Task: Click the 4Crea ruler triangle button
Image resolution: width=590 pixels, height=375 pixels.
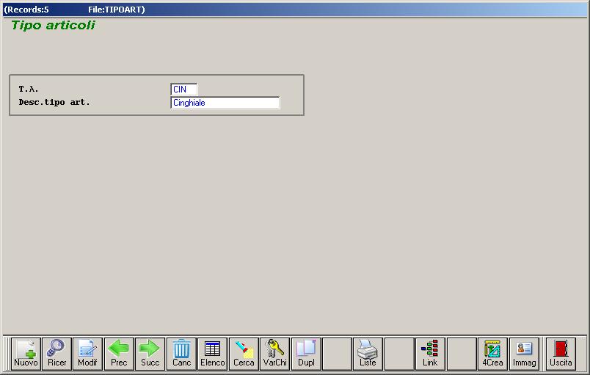Action: pos(492,354)
